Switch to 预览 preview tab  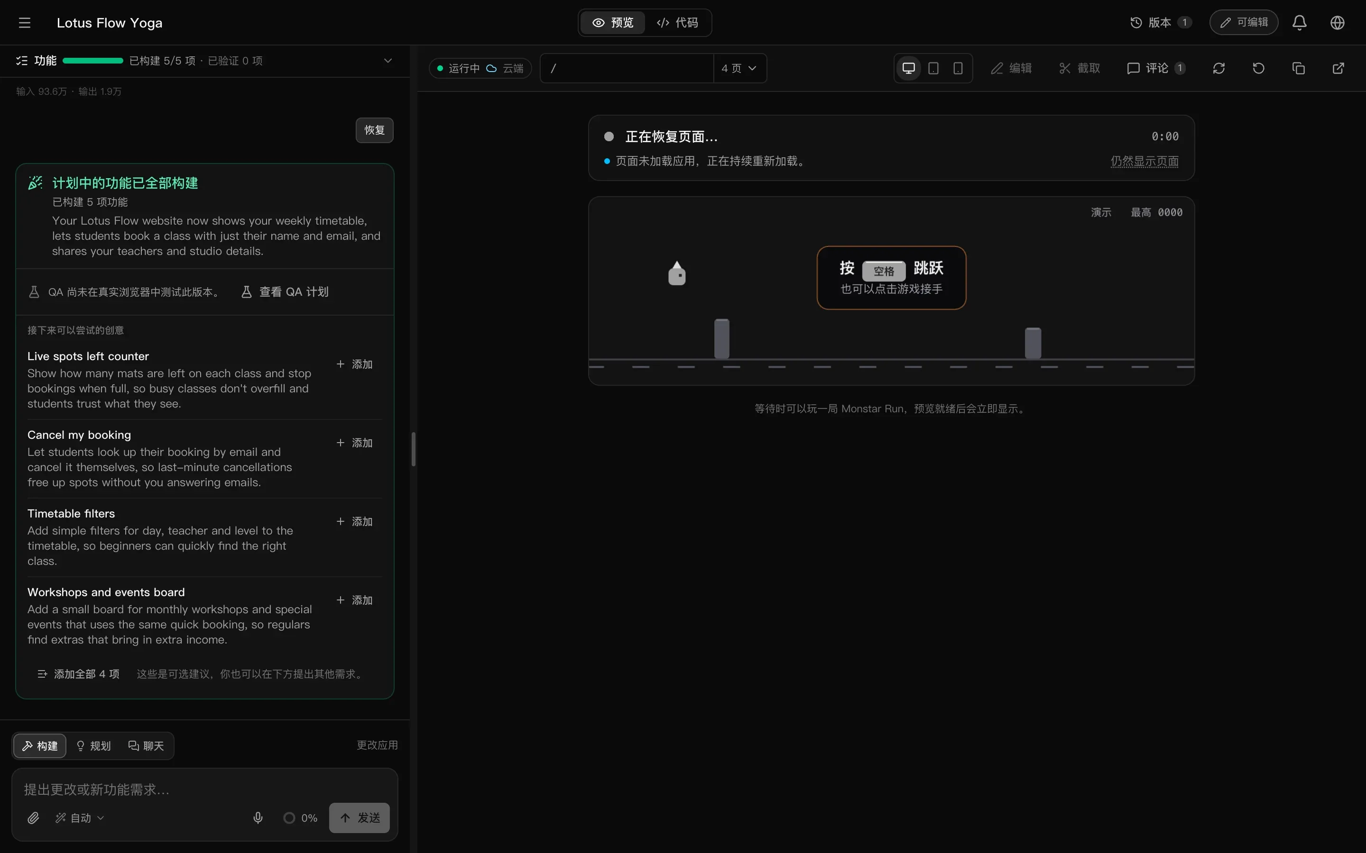click(x=612, y=23)
